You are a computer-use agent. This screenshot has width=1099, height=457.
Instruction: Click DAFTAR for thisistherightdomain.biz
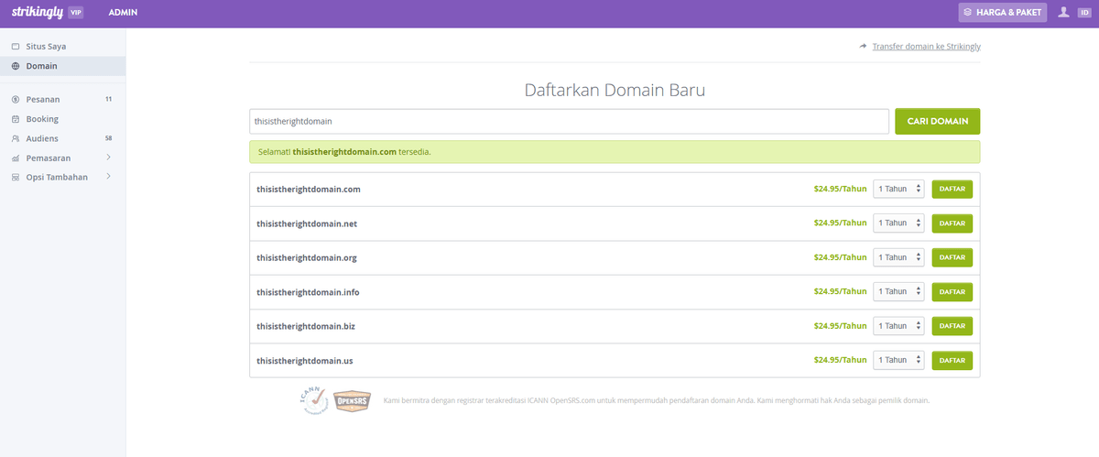[x=952, y=326]
